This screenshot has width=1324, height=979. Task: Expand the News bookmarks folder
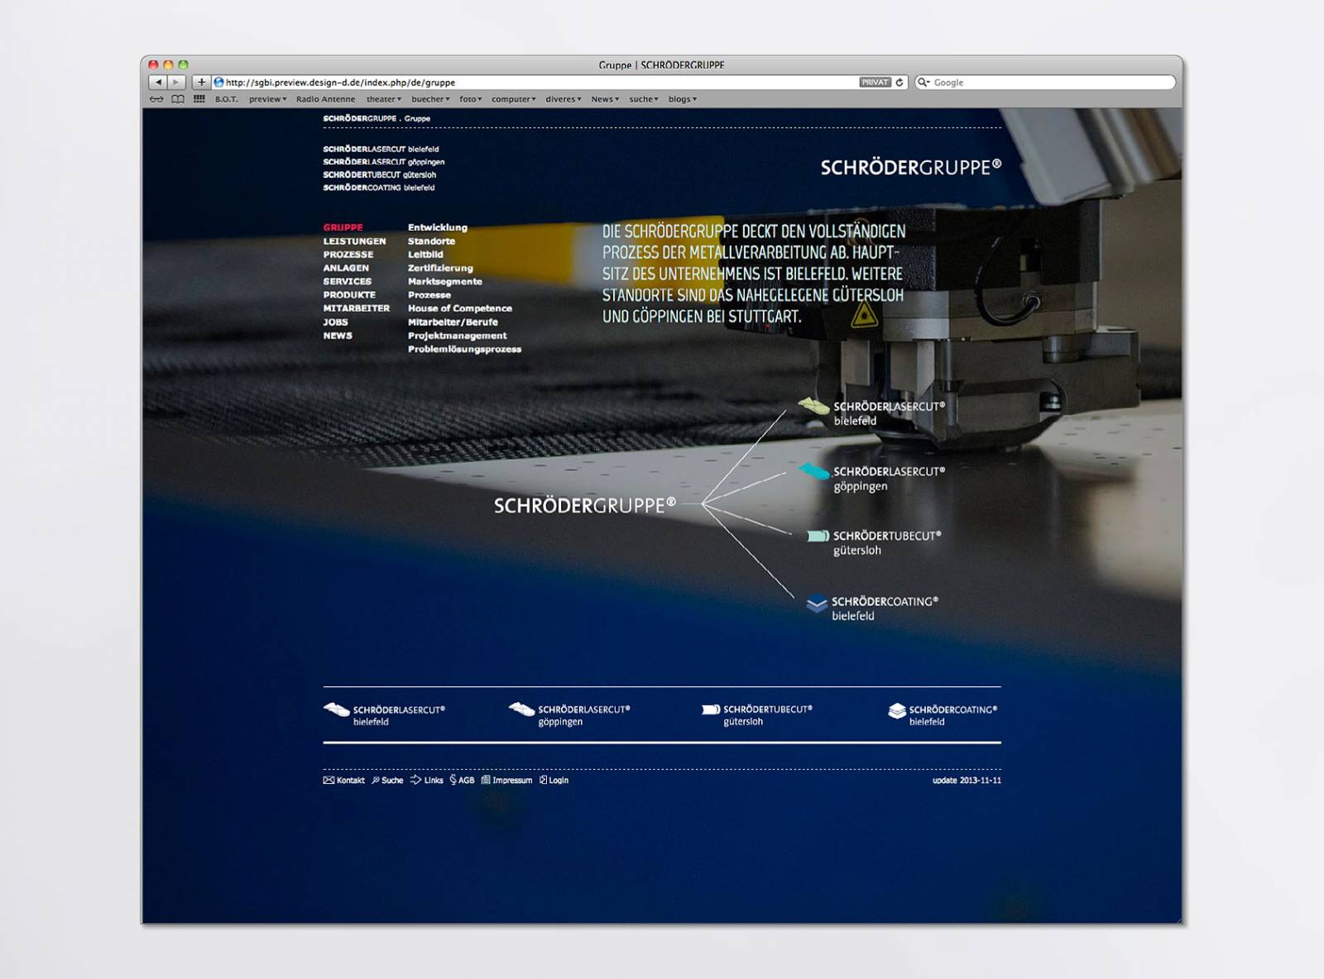(x=605, y=99)
